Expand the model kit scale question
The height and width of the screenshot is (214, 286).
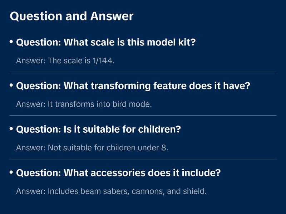(106, 42)
